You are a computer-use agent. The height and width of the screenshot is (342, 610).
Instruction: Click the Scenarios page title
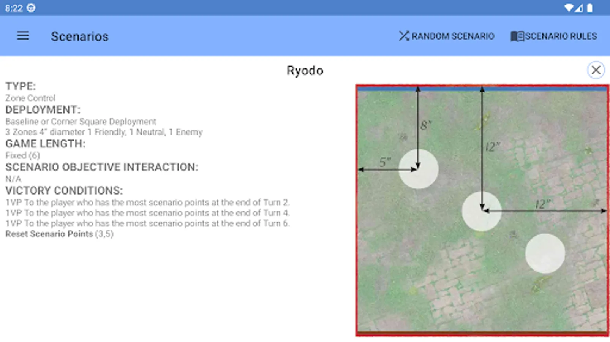[x=80, y=36]
